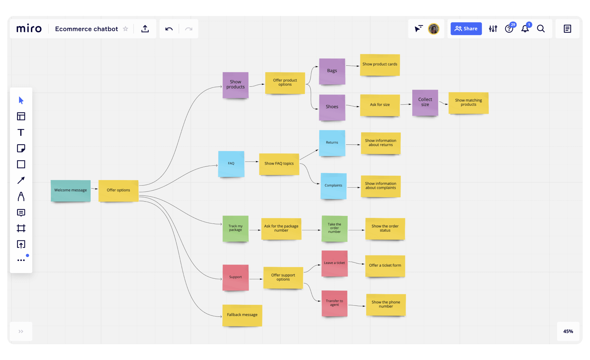Open the Templates panel
Screen dimensions: 590x360
(21, 117)
